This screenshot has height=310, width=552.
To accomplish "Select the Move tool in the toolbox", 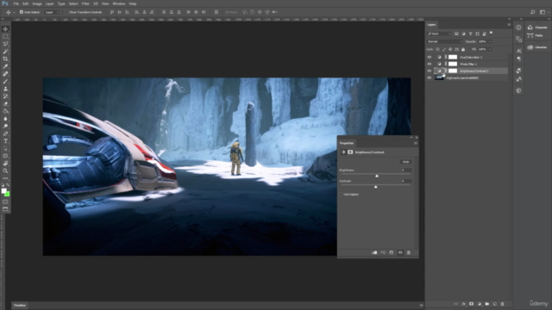I will tap(5, 28).
